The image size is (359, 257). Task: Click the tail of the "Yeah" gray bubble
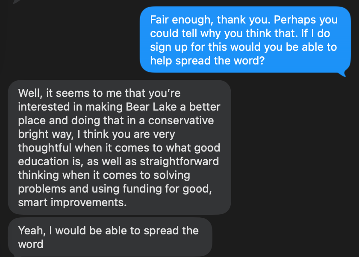tap(13, 254)
